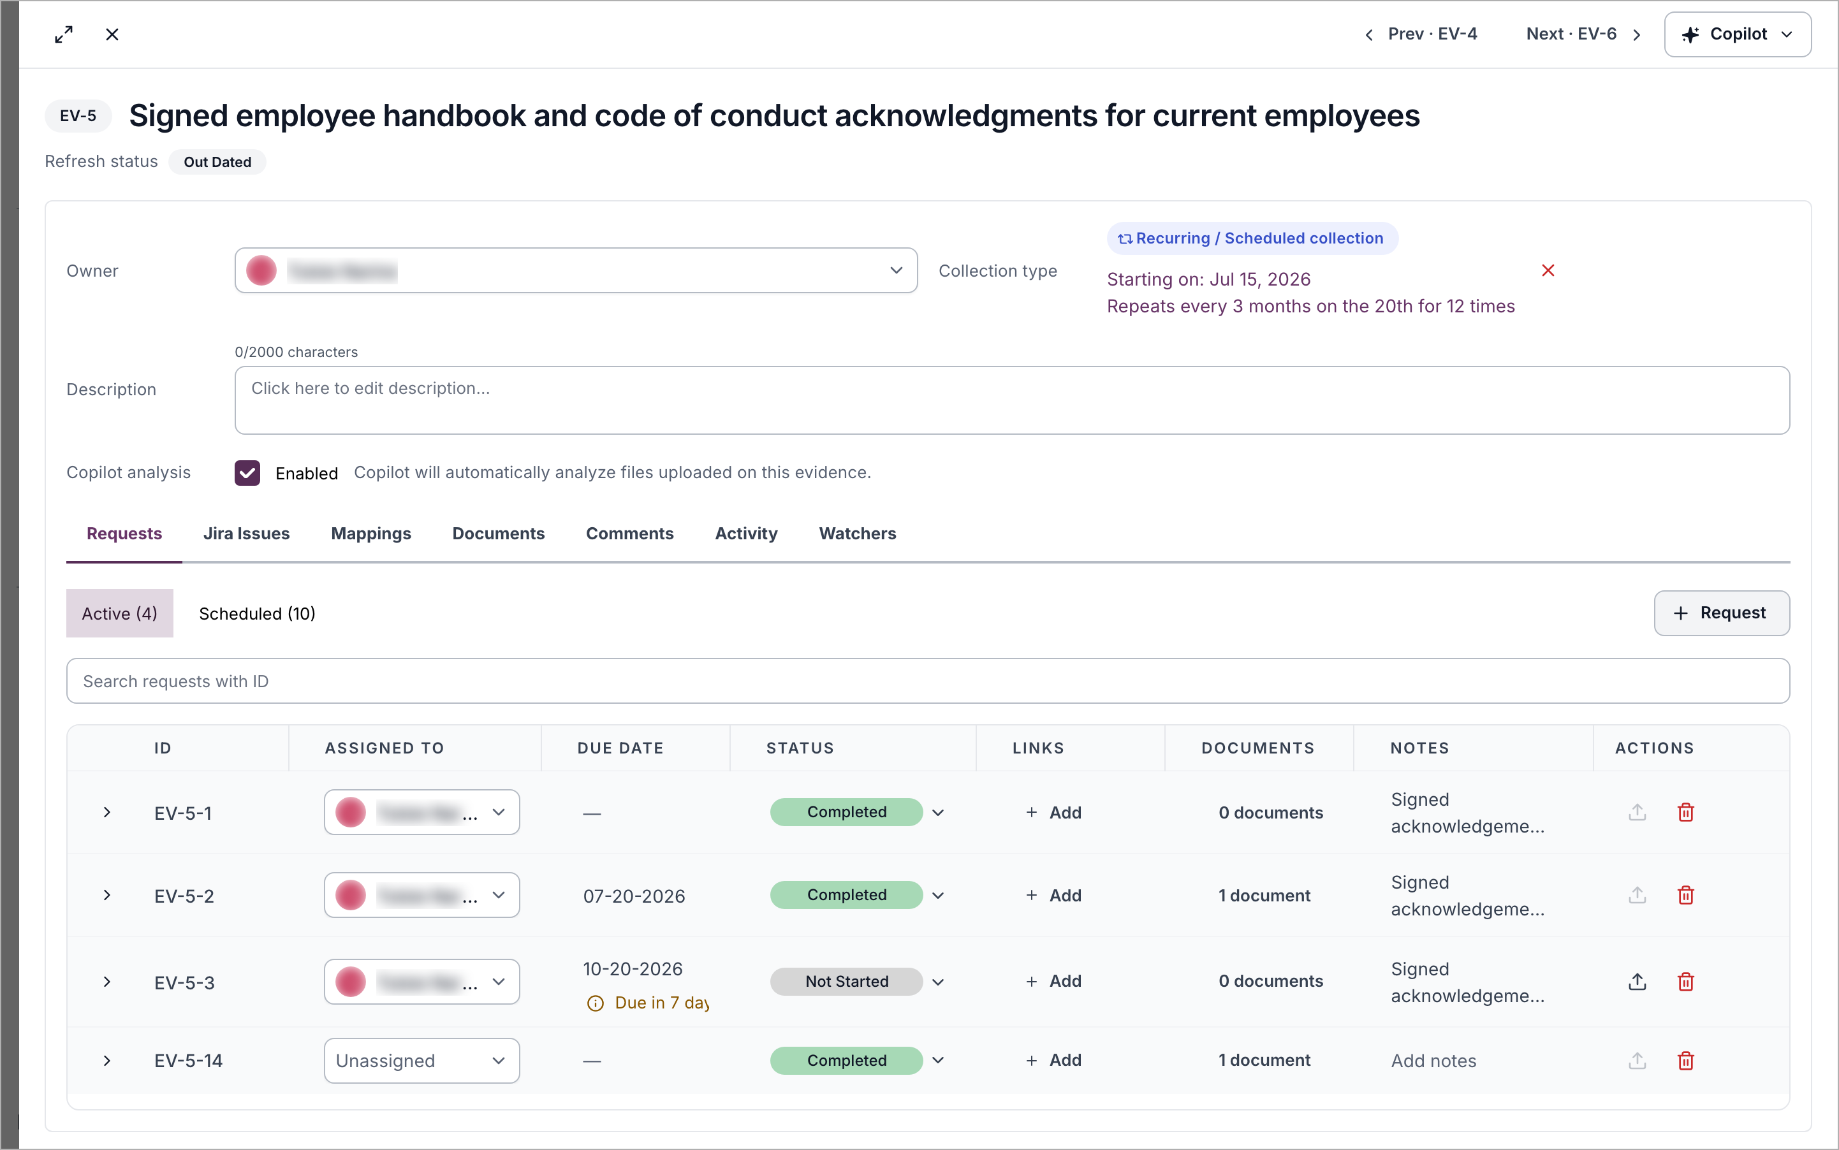Delete request EV-5-14
Screen dimensions: 1839x1150
(1686, 1060)
